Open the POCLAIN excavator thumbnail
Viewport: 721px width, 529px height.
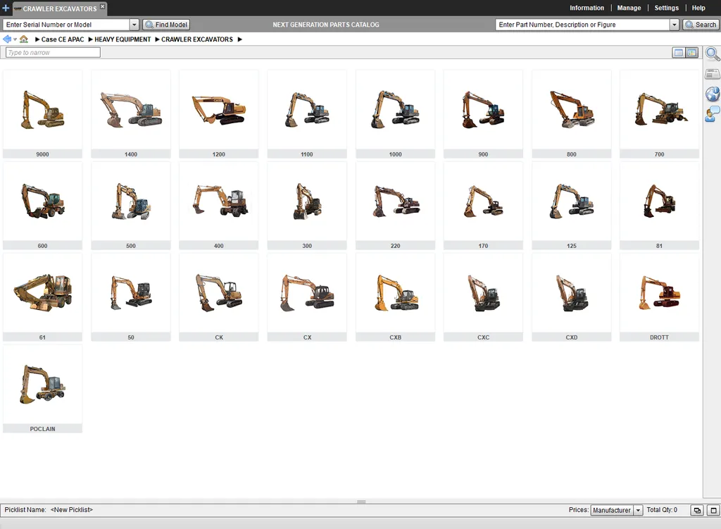42,389
